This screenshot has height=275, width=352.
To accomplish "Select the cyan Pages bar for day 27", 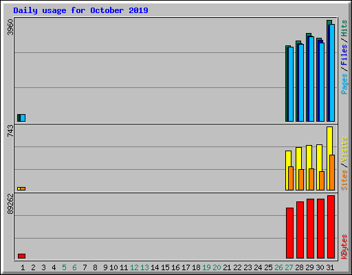I will point(291,85).
